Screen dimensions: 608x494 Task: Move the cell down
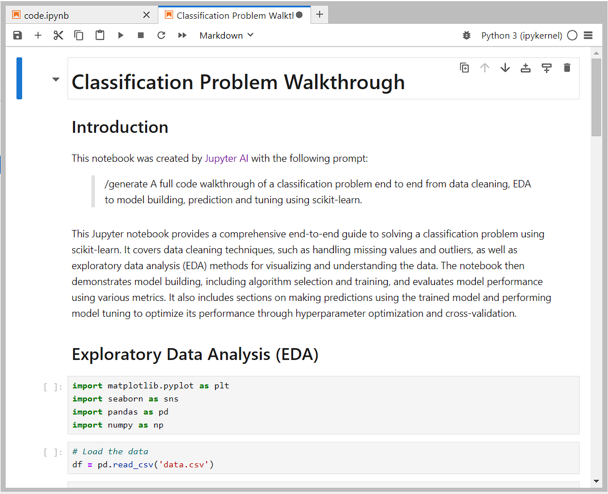[x=505, y=68]
